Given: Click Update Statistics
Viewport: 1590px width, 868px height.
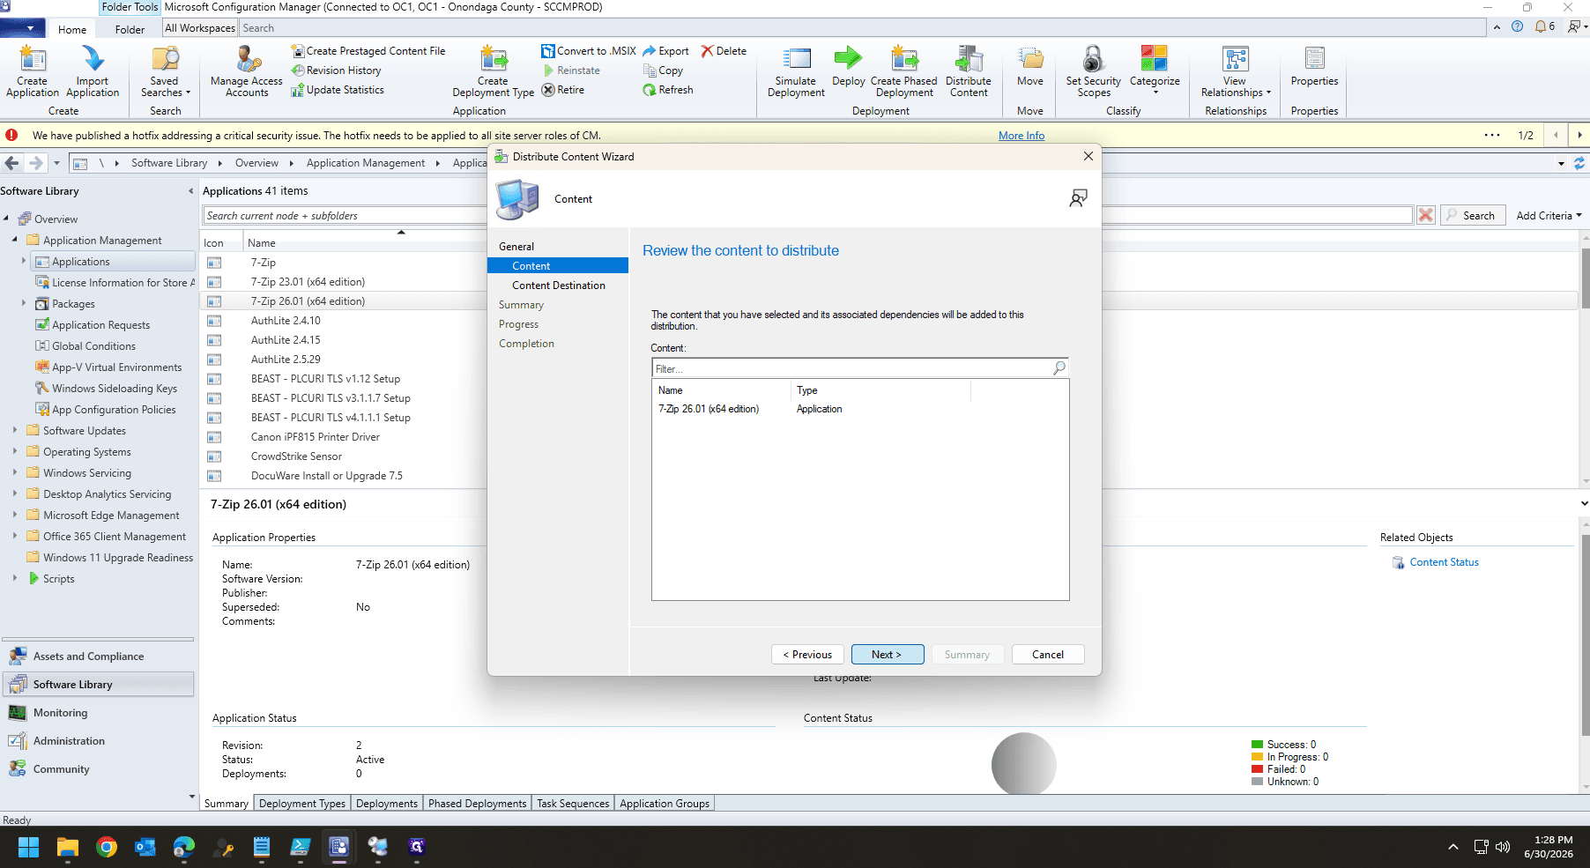Looking at the screenshot, I should coord(338,90).
